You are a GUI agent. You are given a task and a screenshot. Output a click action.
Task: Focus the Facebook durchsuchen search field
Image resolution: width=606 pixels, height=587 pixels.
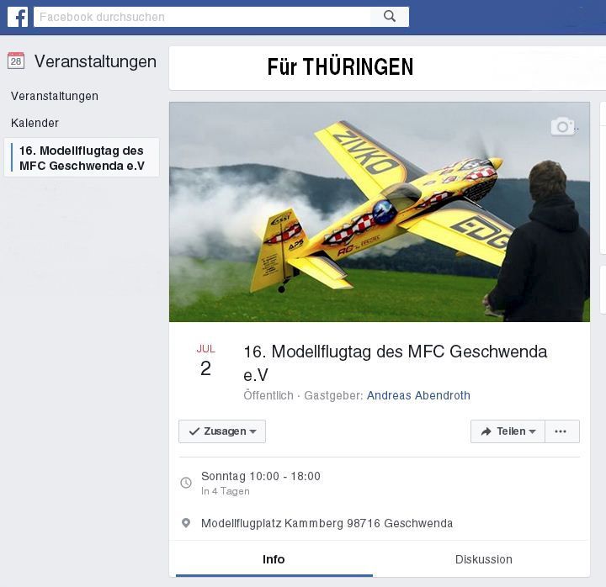point(202,17)
